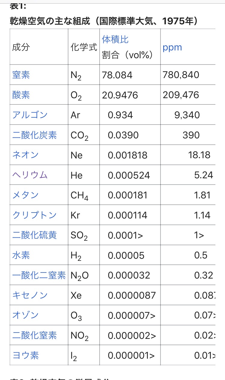Open the 酸素 link
This screenshot has width=225, height=380.
coord(21,95)
